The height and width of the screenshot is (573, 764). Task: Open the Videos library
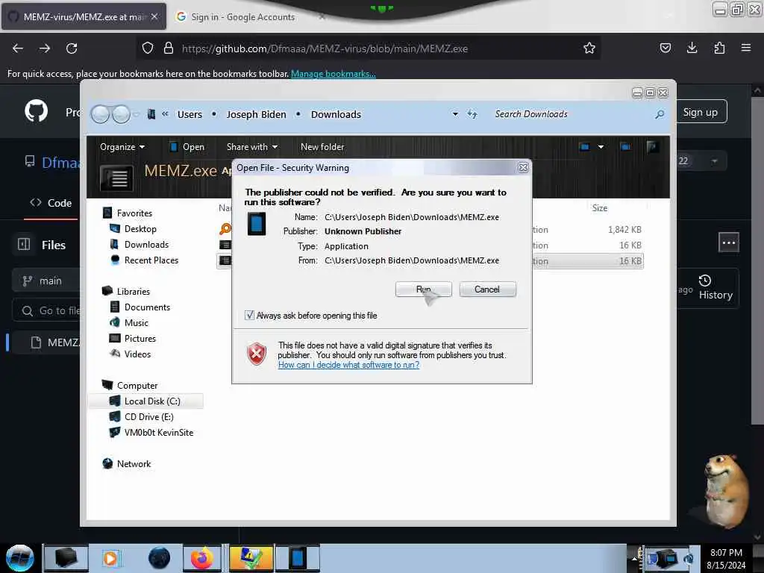click(x=130, y=354)
